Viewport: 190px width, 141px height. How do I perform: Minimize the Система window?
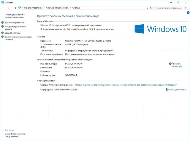coord(171,2)
